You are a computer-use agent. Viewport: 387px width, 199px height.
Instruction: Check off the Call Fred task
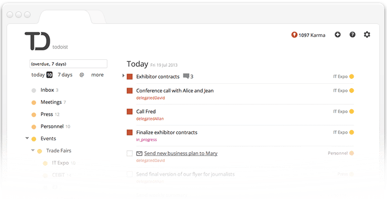point(129,111)
